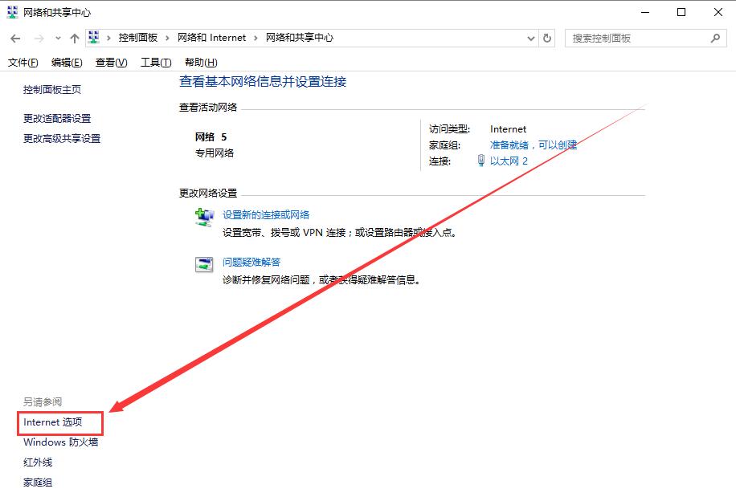Open the 查看(V) menu

[110, 62]
